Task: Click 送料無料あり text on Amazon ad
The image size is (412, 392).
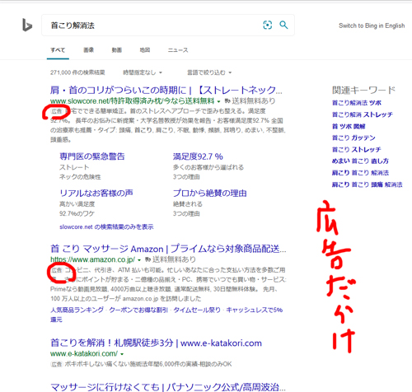Action: click(x=174, y=259)
